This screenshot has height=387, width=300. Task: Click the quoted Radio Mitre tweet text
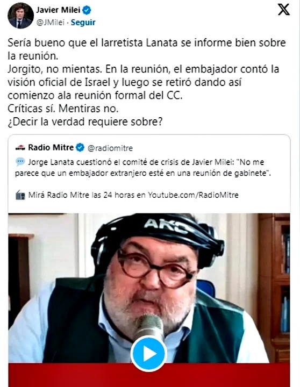[x=143, y=168]
